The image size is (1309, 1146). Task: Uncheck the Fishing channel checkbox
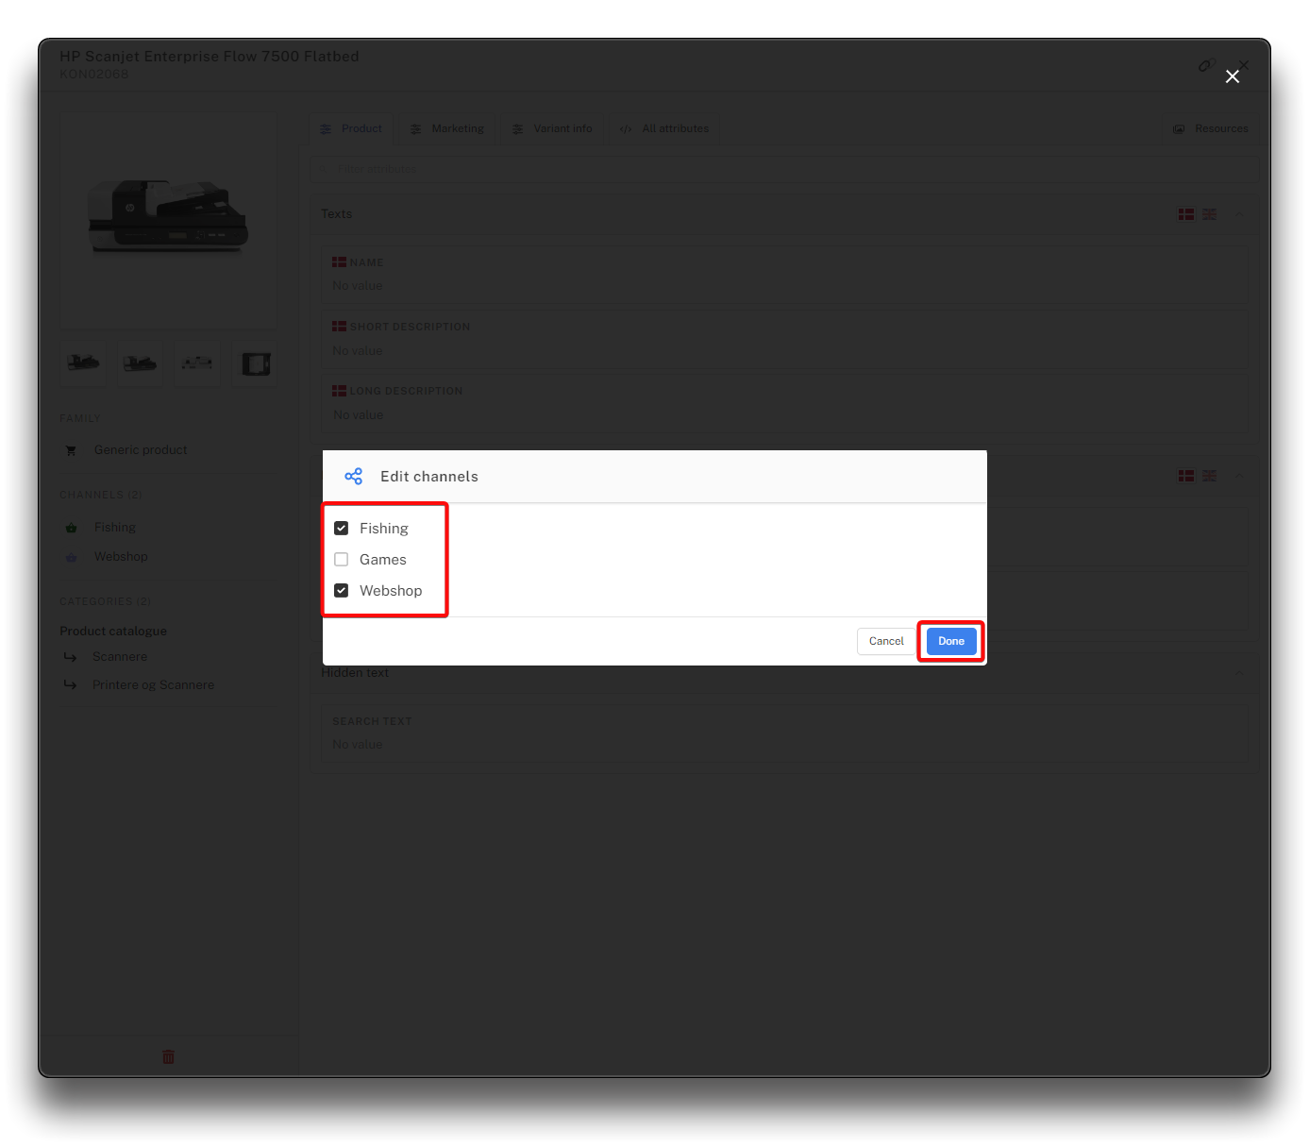pyautogui.click(x=342, y=529)
